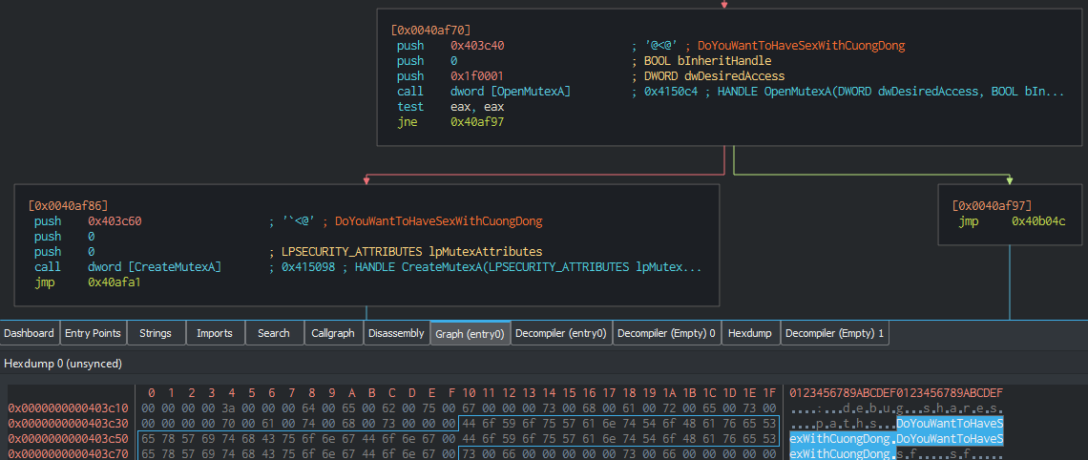
Task: Select the Strings tab
Action: point(156,333)
